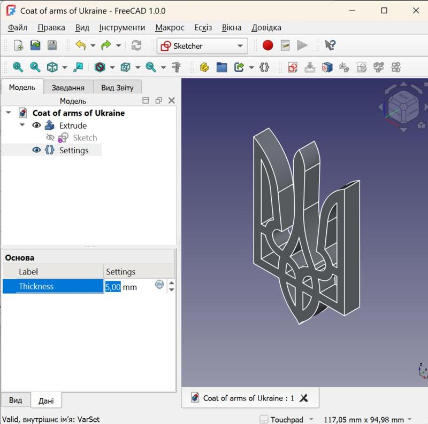This screenshot has width=428, height=424.
Task: Close the Coat of arms of Ukraine document tab
Action: tap(304, 398)
